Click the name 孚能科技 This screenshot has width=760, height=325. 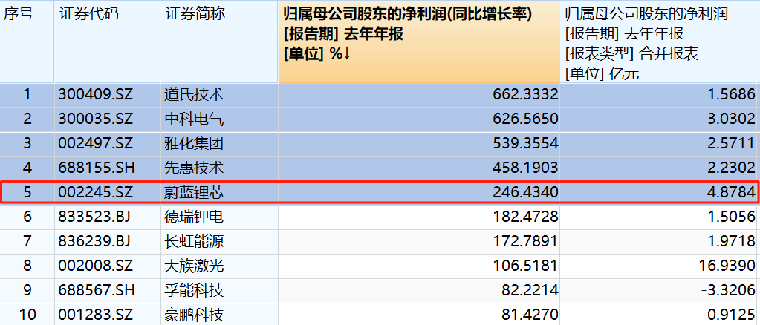tap(194, 291)
